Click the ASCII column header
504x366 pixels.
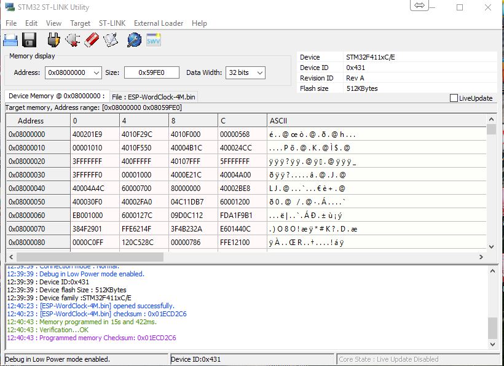(376, 121)
